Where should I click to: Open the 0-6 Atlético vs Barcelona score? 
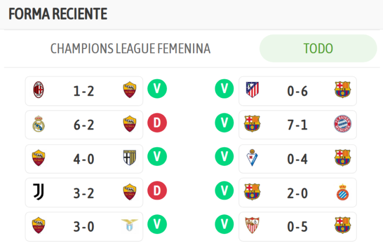(x=297, y=90)
